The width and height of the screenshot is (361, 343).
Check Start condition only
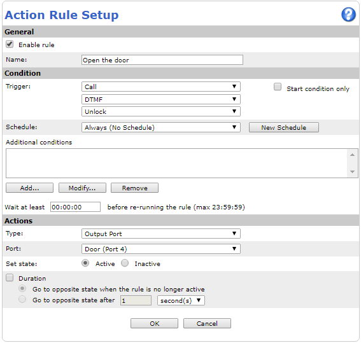tap(278, 87)
